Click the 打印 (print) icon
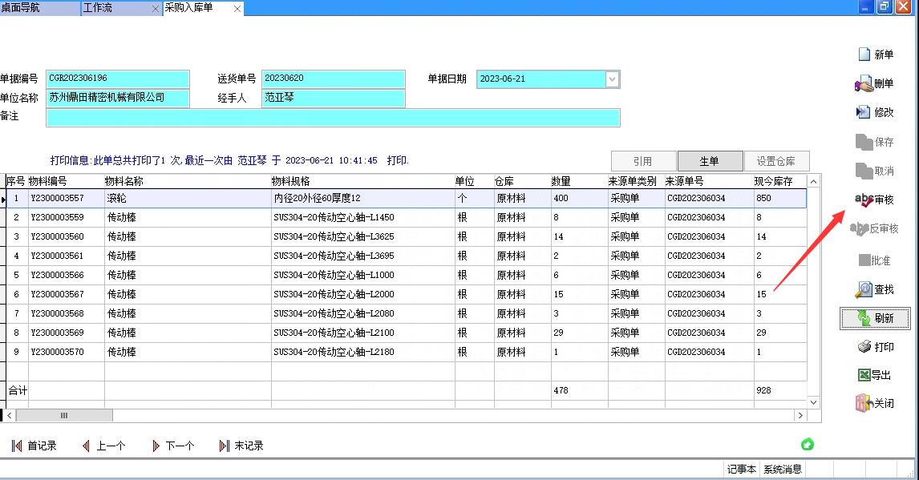Viewport: 919px width, 480px height. point(864,347)
